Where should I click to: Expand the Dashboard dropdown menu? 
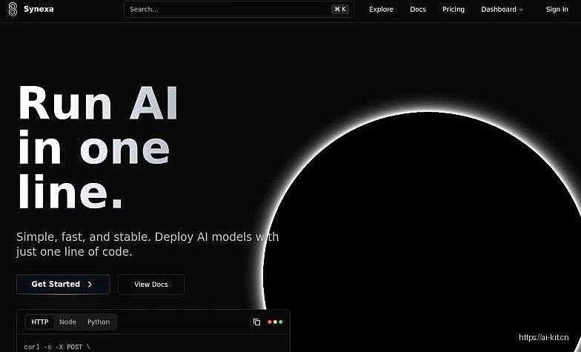click(x=502, y=10)
